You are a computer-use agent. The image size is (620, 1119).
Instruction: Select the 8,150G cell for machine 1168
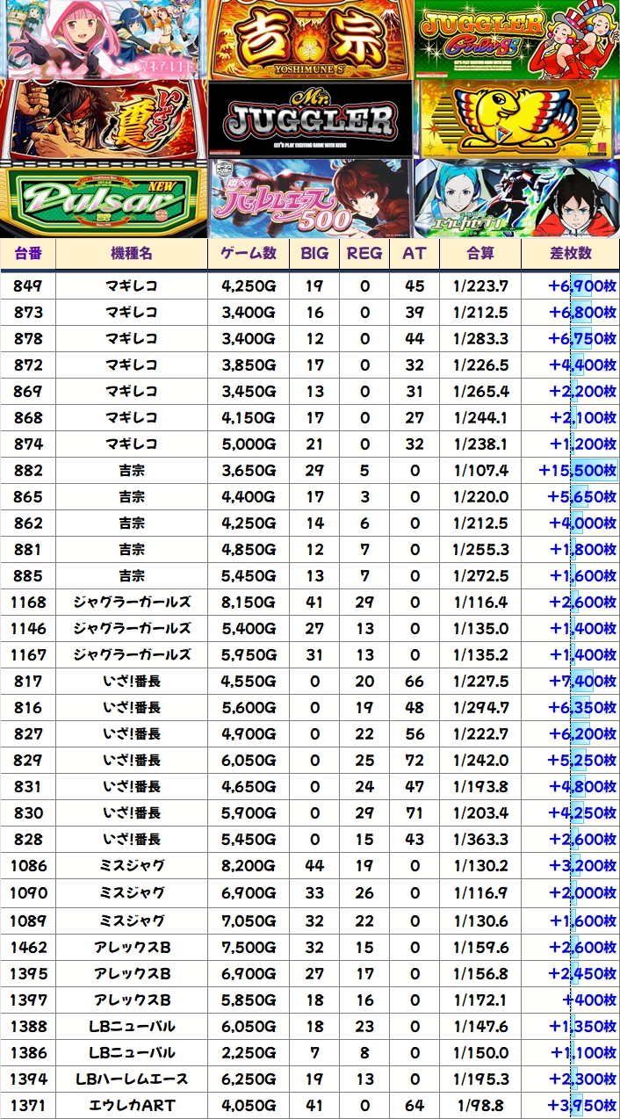click(x=249, y=602)
